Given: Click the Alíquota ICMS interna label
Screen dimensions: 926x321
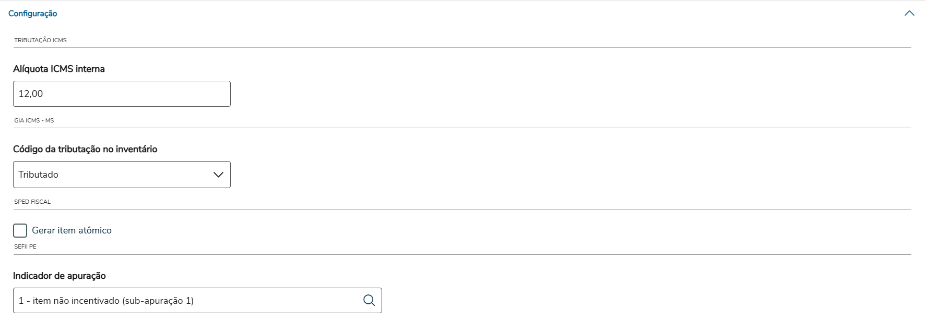Looking at the screenshot, I should pyautogui.click(x=59, y=69).
